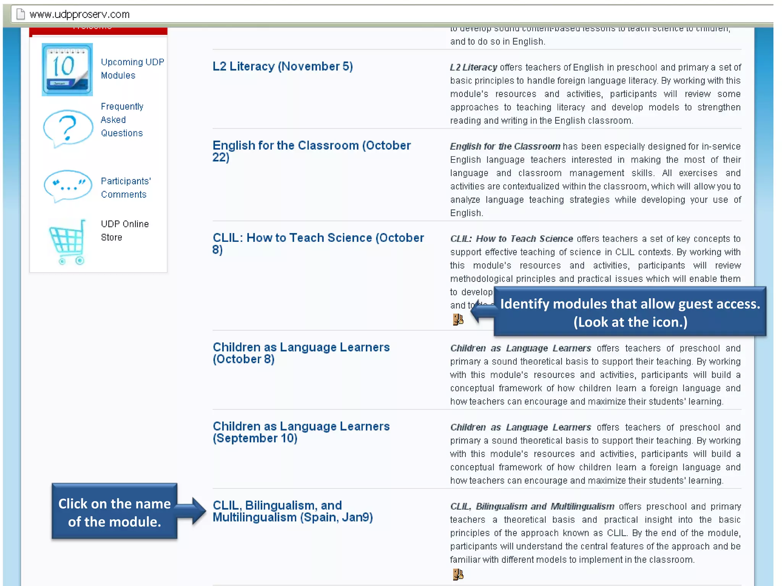782x586 pixels.
Task: Open CLIL, Bilingualism, and Multilingualism module
Action: pos(292,511)
